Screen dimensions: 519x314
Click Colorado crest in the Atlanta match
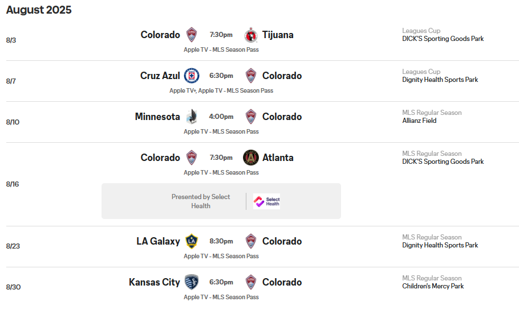(192, 158)
